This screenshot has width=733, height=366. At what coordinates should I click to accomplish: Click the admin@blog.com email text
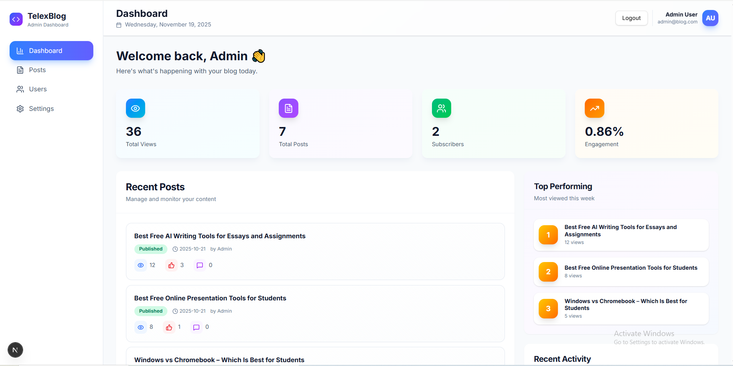677,22
